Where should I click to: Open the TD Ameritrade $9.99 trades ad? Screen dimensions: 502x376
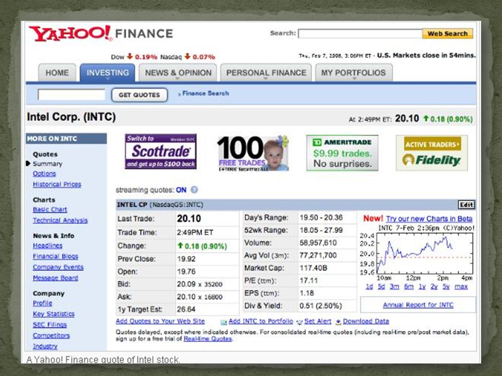[x=342, y=153]
